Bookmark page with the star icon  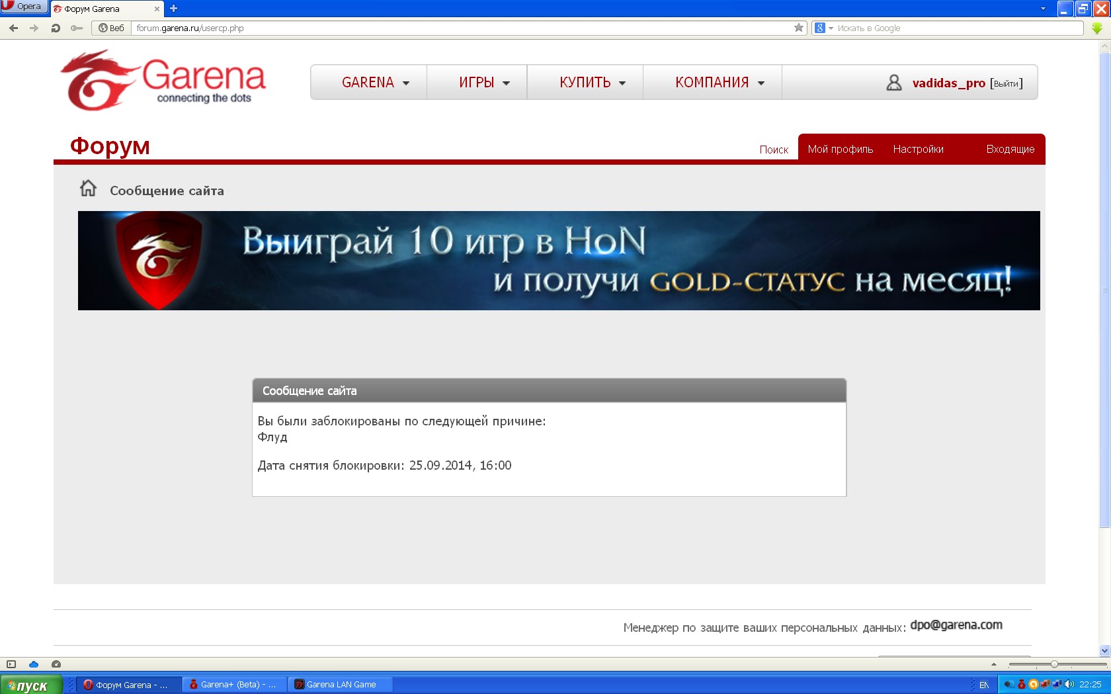pos(799,28)
